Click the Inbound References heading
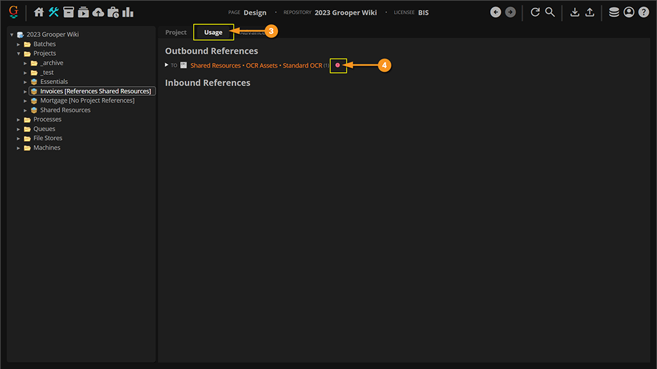This screenshot has width=657, height=369. (x=208, y=83)
